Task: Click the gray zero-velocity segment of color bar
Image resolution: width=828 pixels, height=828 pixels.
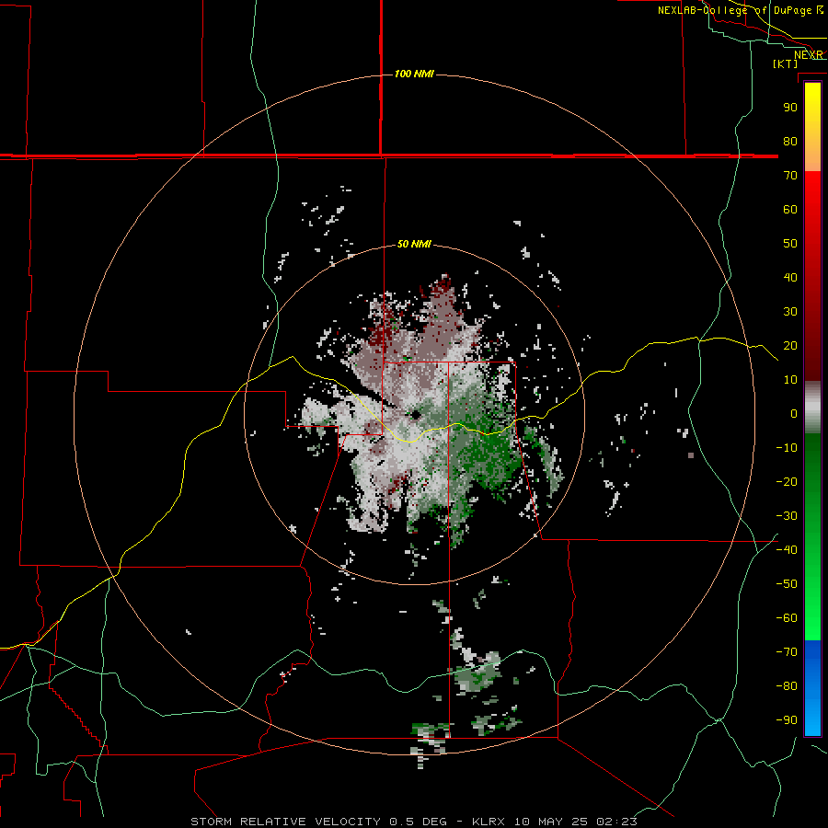Action: point(812,408)
